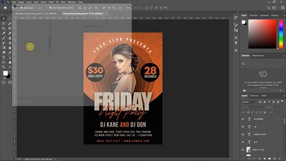Screen dimensions: 286x161
Task: Toggle Show Transform Controls checkbox
Action: click(x=50, y=8)
